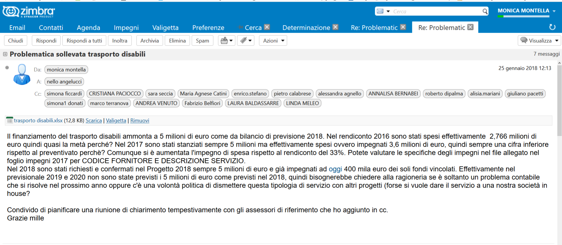The height and width of the screenshot is (245, 562).
Task: Click the Archivia button
Action: tap(149, 41)
